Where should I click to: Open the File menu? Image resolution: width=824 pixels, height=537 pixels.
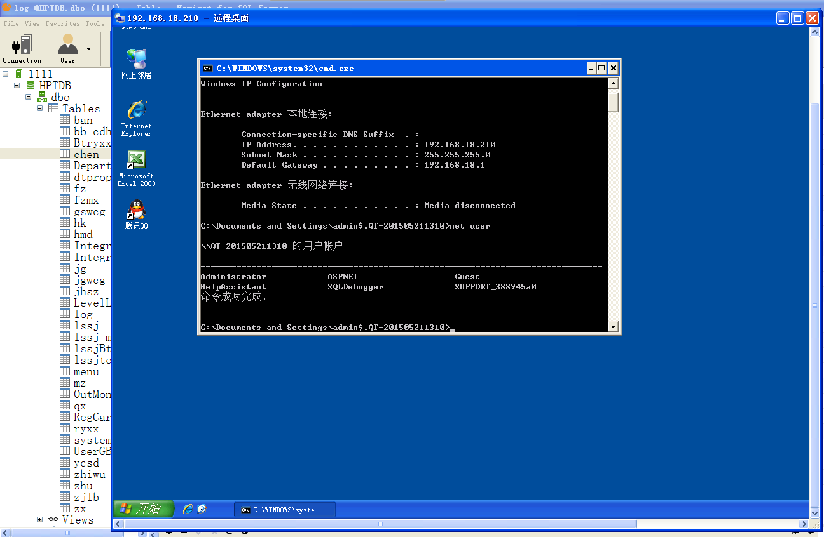11,24
